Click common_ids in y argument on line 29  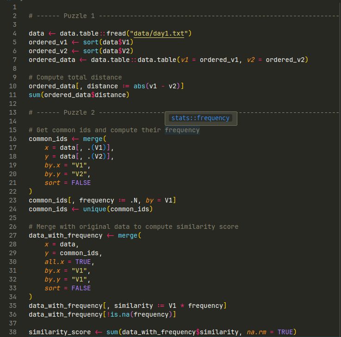coord(79,253)
